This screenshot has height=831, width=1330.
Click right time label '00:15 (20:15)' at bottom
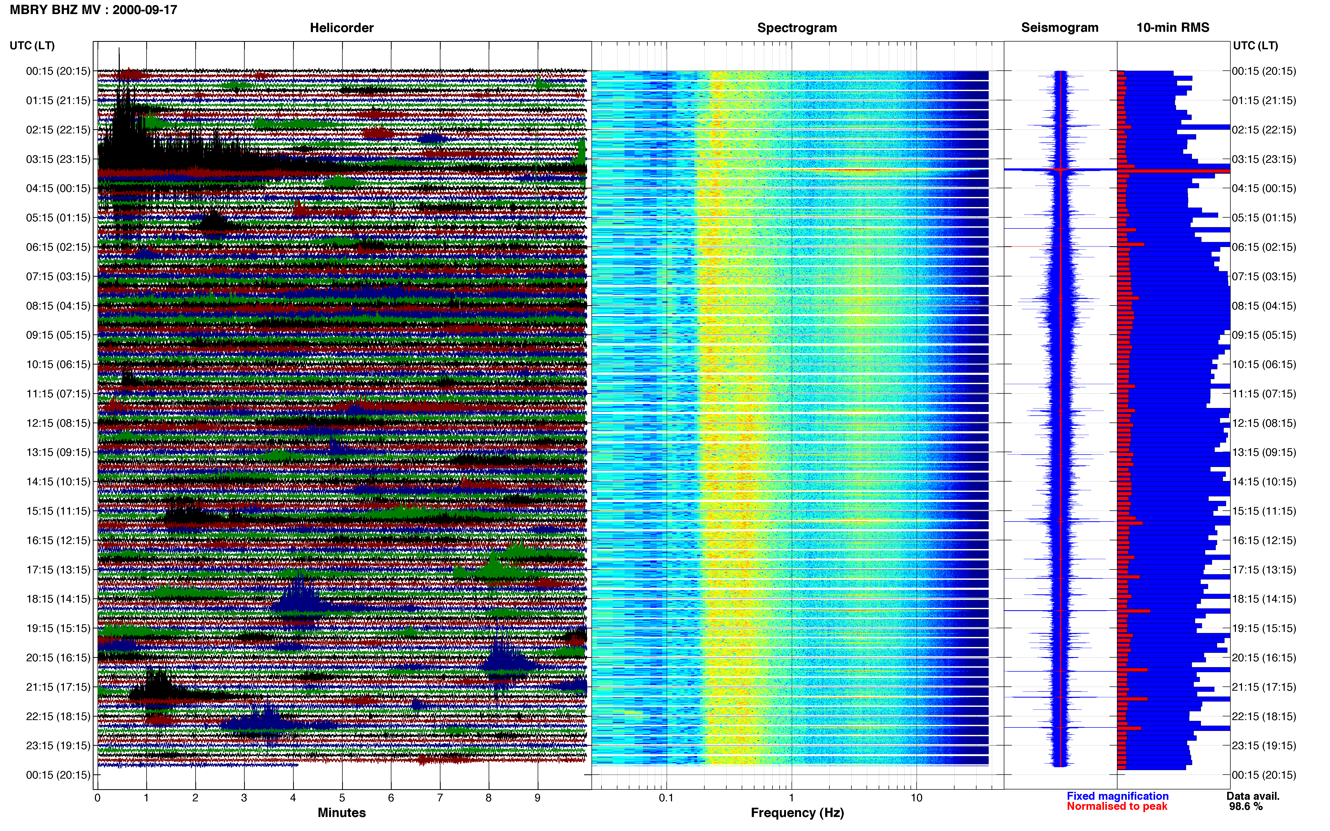point(1264,775)
